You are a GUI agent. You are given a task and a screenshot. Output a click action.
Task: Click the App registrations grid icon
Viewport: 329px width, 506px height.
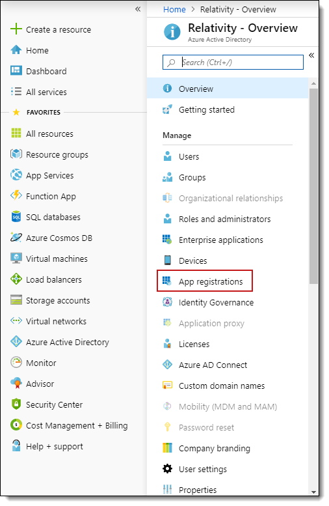pyautogui.click(x=167, y=281)
